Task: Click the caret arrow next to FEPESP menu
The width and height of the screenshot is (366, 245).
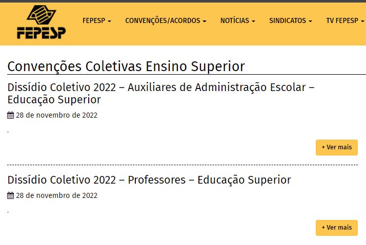Action: [x=109, y=21]
